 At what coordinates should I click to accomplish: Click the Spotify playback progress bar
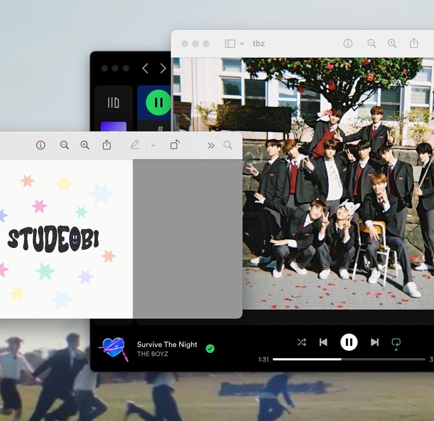tap(349, 359)
